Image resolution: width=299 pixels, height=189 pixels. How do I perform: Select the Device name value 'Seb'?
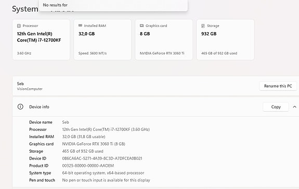tap(66, 122)
